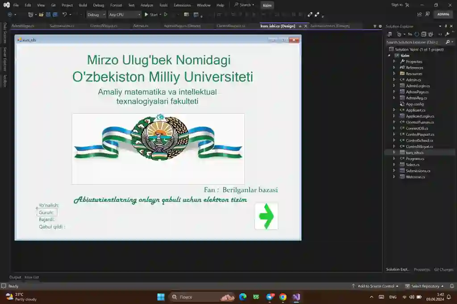Click the Properties wrench icon in Solution Explorer
The height and width of the screenshot is (304, 457).
point(446,34)
